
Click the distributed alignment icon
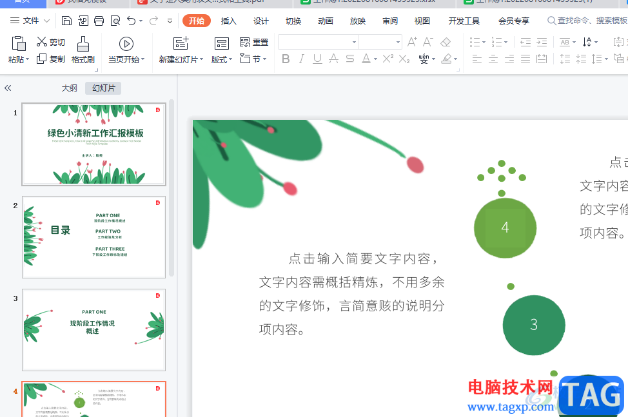click(x=542, y=59)
